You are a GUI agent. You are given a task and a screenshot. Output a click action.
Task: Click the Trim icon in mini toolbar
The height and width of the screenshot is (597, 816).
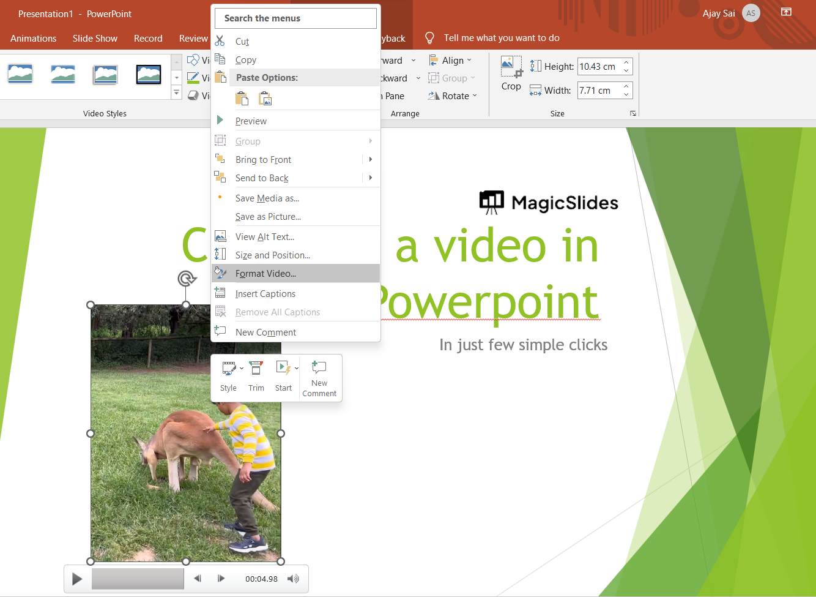tap(256, 368)
